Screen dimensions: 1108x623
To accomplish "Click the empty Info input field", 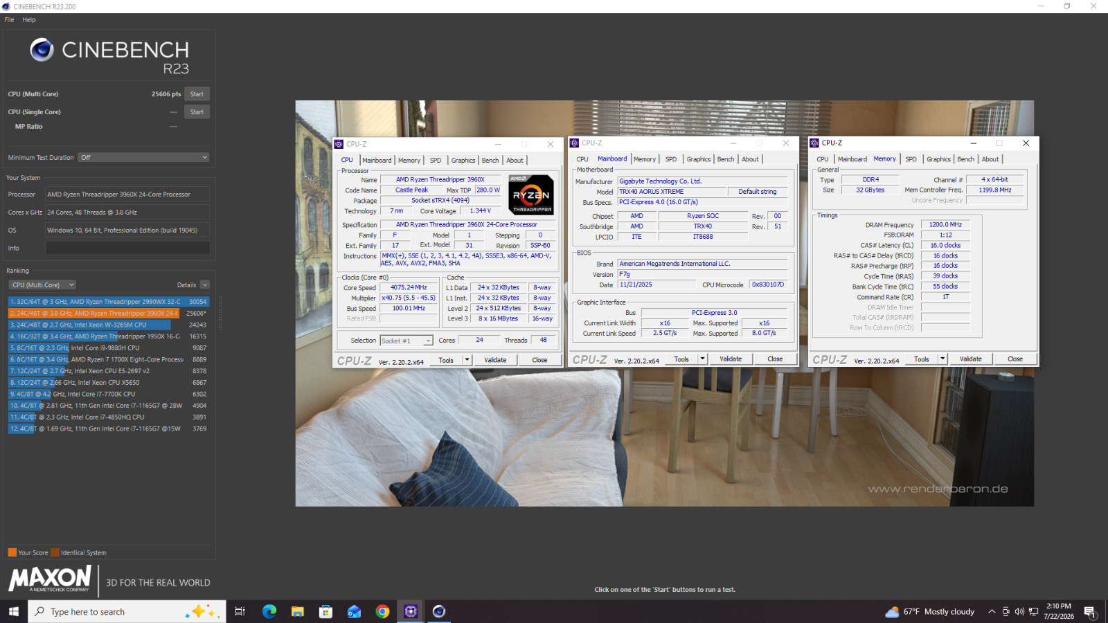I will coord(127,248).
